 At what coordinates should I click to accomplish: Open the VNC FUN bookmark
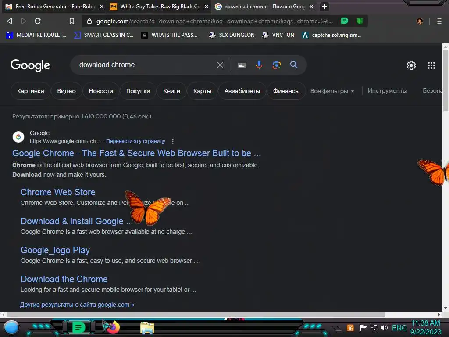click(278, 35)
